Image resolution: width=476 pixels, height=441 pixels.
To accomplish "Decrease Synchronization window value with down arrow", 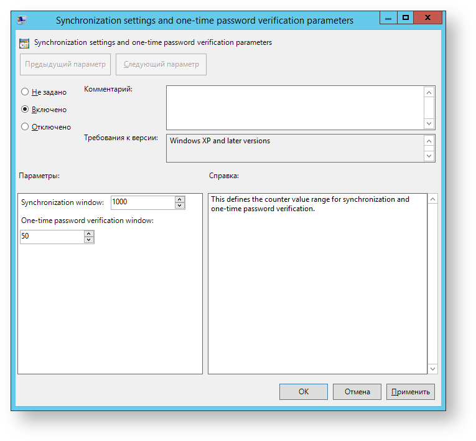I will 180,206.
